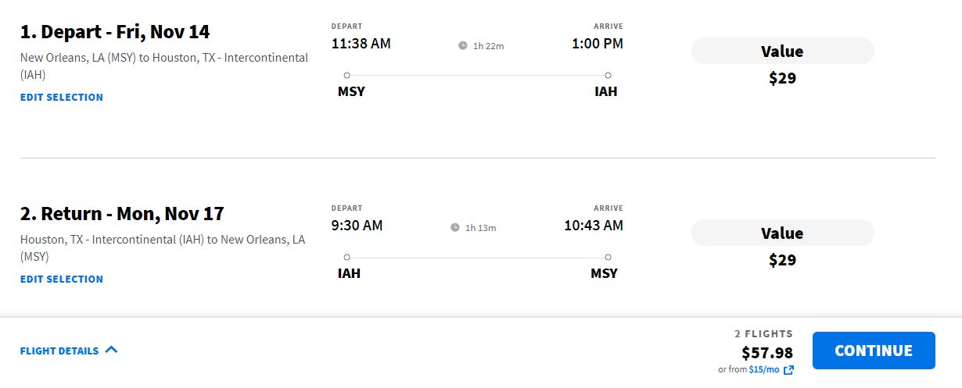Click the '1. Depart - Fri, Nov 14' heading
This screenshot has height=388, width=962.
pos(115,32)
